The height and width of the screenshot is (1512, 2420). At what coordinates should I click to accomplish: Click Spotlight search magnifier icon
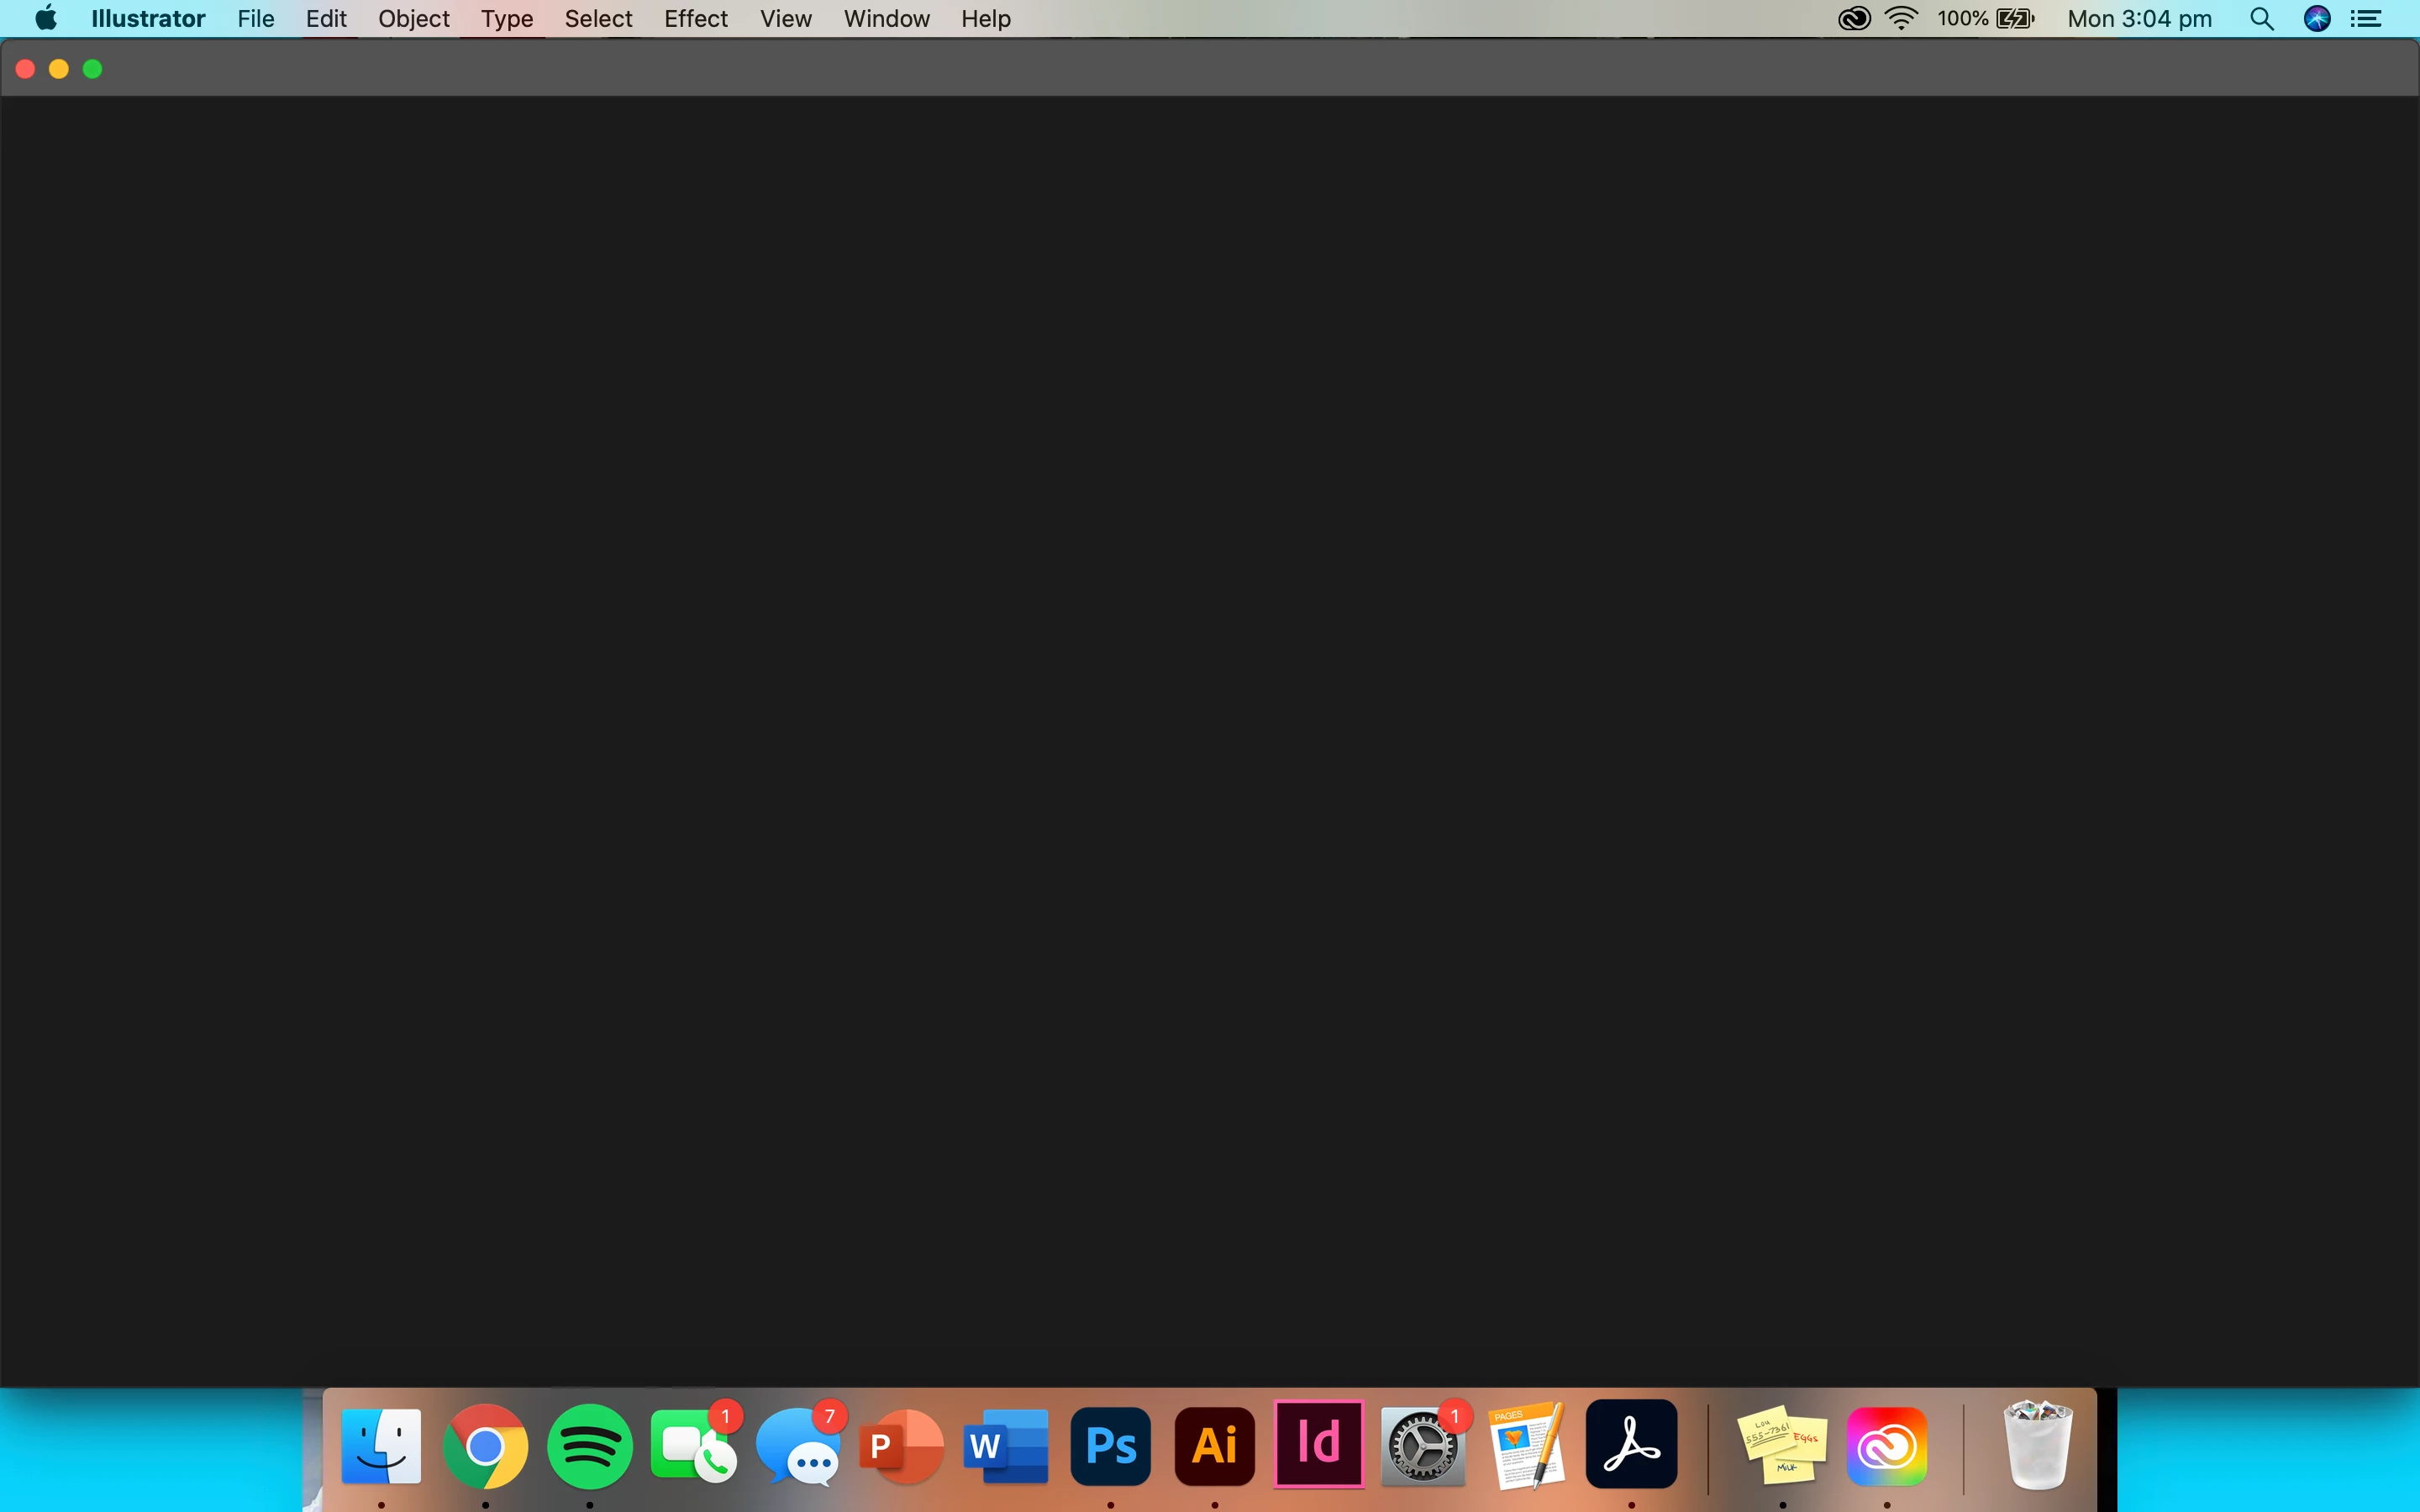point(2261,19)
